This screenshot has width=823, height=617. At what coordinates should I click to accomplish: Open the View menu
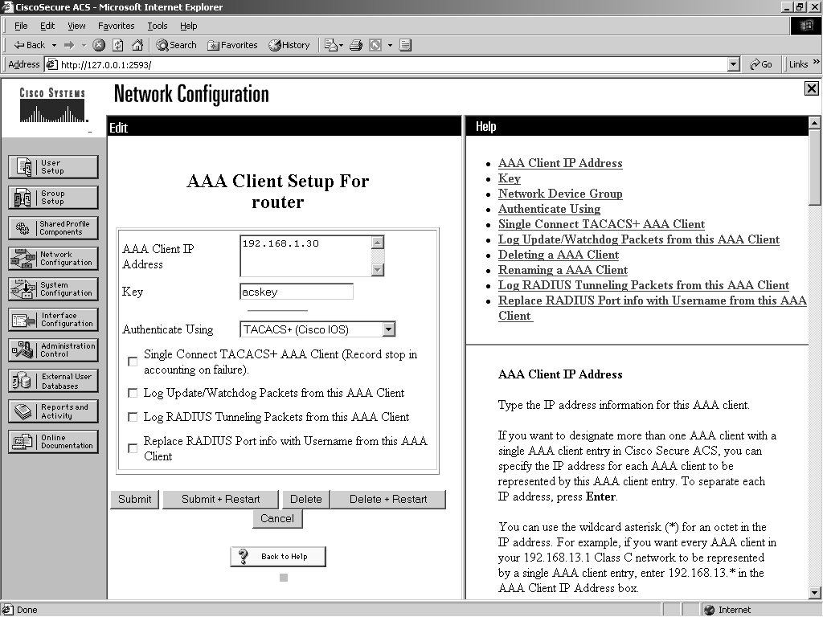[x=76, y=26]
